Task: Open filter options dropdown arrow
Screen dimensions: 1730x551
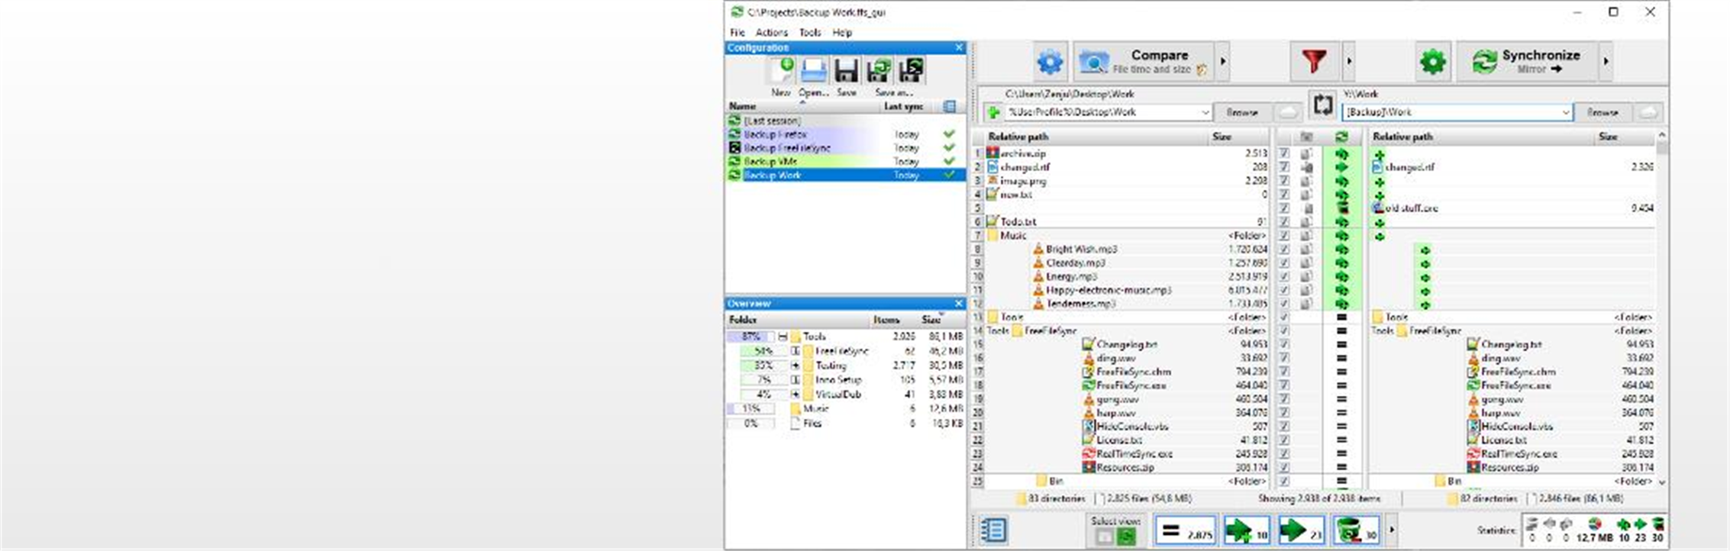Action: pos(1349,61)
